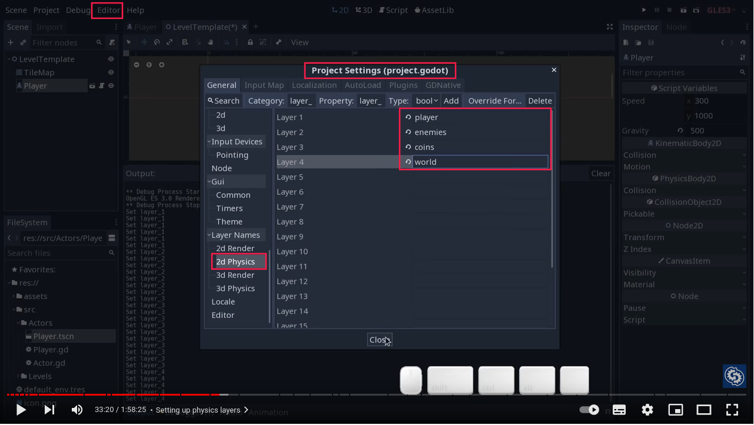The height and width of the screenshot is (425, 754).
Task: Select the scale tool in viewport toolbar
Action: point(170,42)
